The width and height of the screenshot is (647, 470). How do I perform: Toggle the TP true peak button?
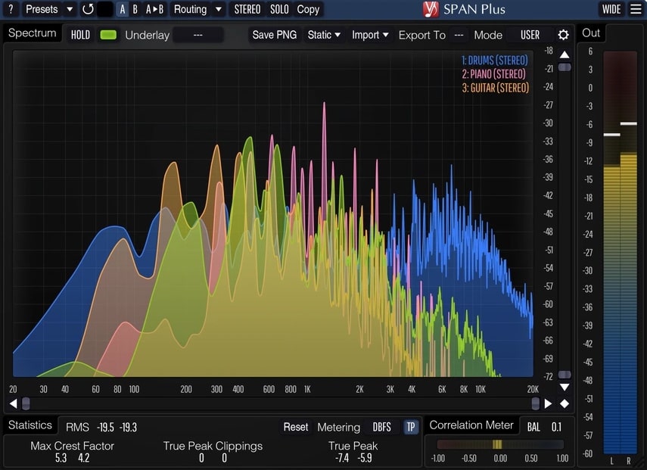[x=411, y=427]
